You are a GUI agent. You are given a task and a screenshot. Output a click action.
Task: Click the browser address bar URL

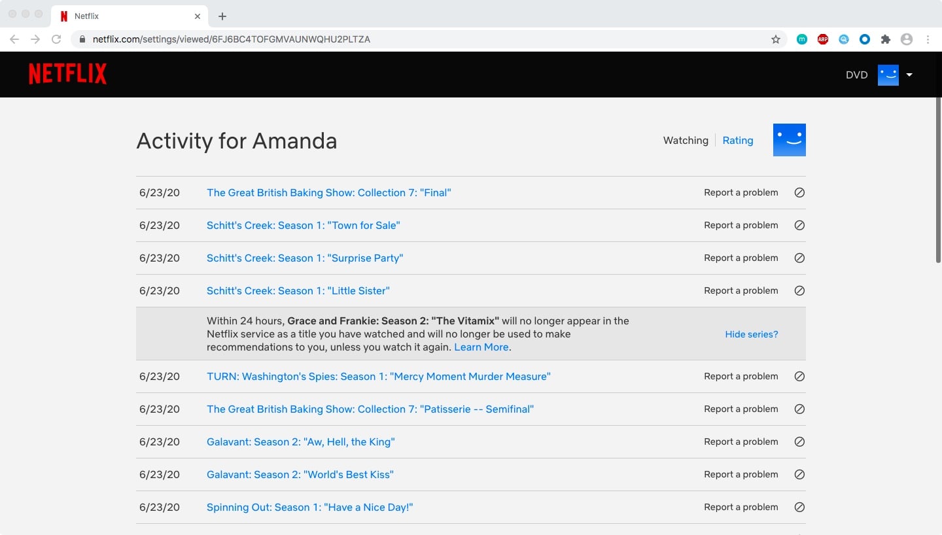(x=232, y=39)
